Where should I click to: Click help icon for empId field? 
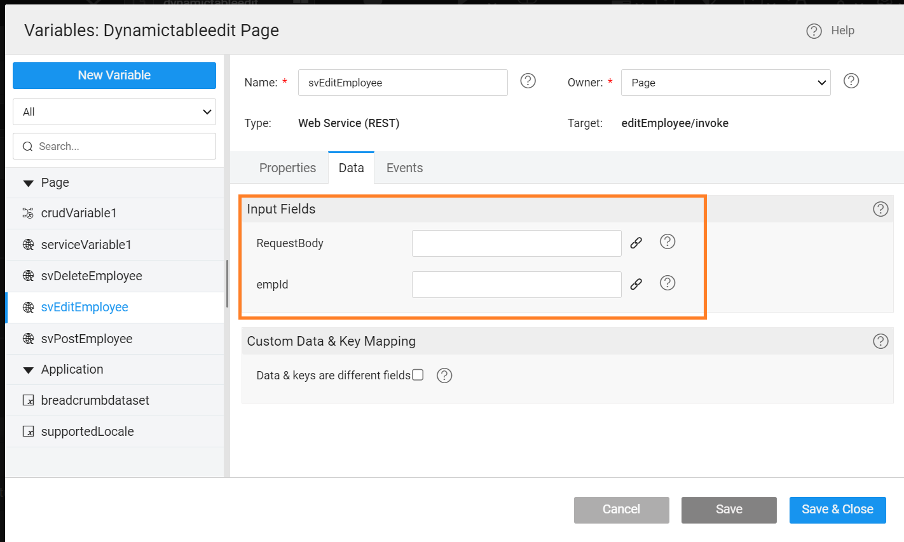coord(667,283)
